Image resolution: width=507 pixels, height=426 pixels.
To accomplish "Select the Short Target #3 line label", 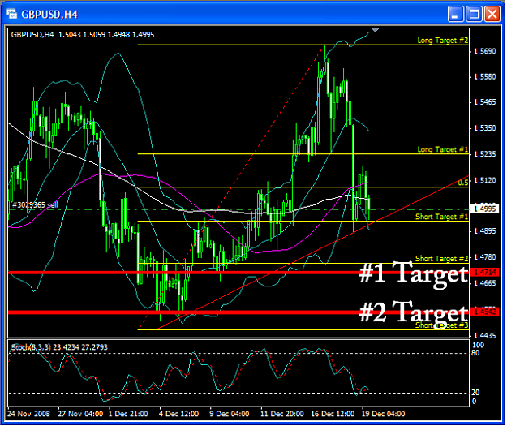I will 441,325.
